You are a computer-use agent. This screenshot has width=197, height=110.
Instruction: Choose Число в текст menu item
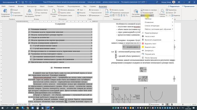pos(157,36)
